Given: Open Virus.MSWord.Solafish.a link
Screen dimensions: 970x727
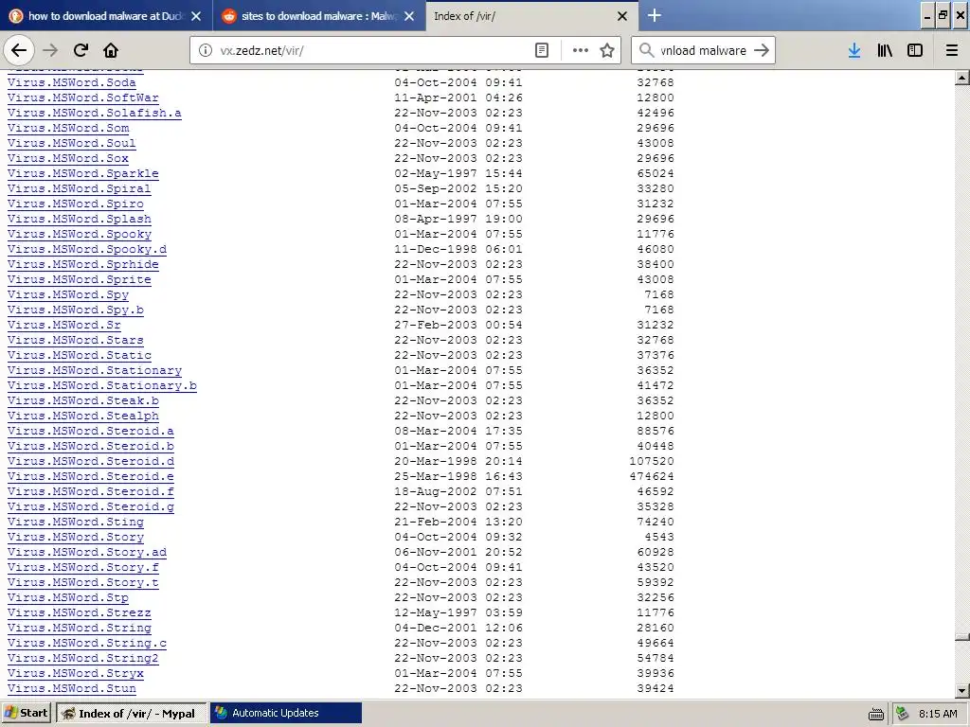Looking at the screenshot, I should 95,113.
